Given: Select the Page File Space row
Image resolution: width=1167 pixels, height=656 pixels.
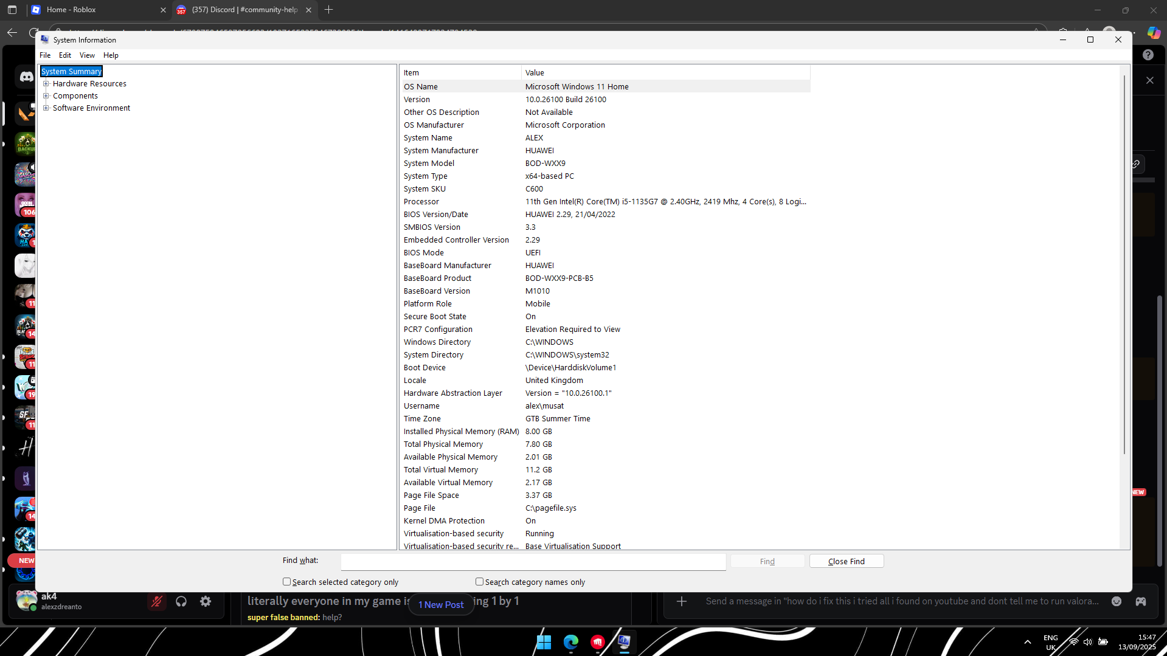Looking at the screenshot, I should click(x=606, y=495).
